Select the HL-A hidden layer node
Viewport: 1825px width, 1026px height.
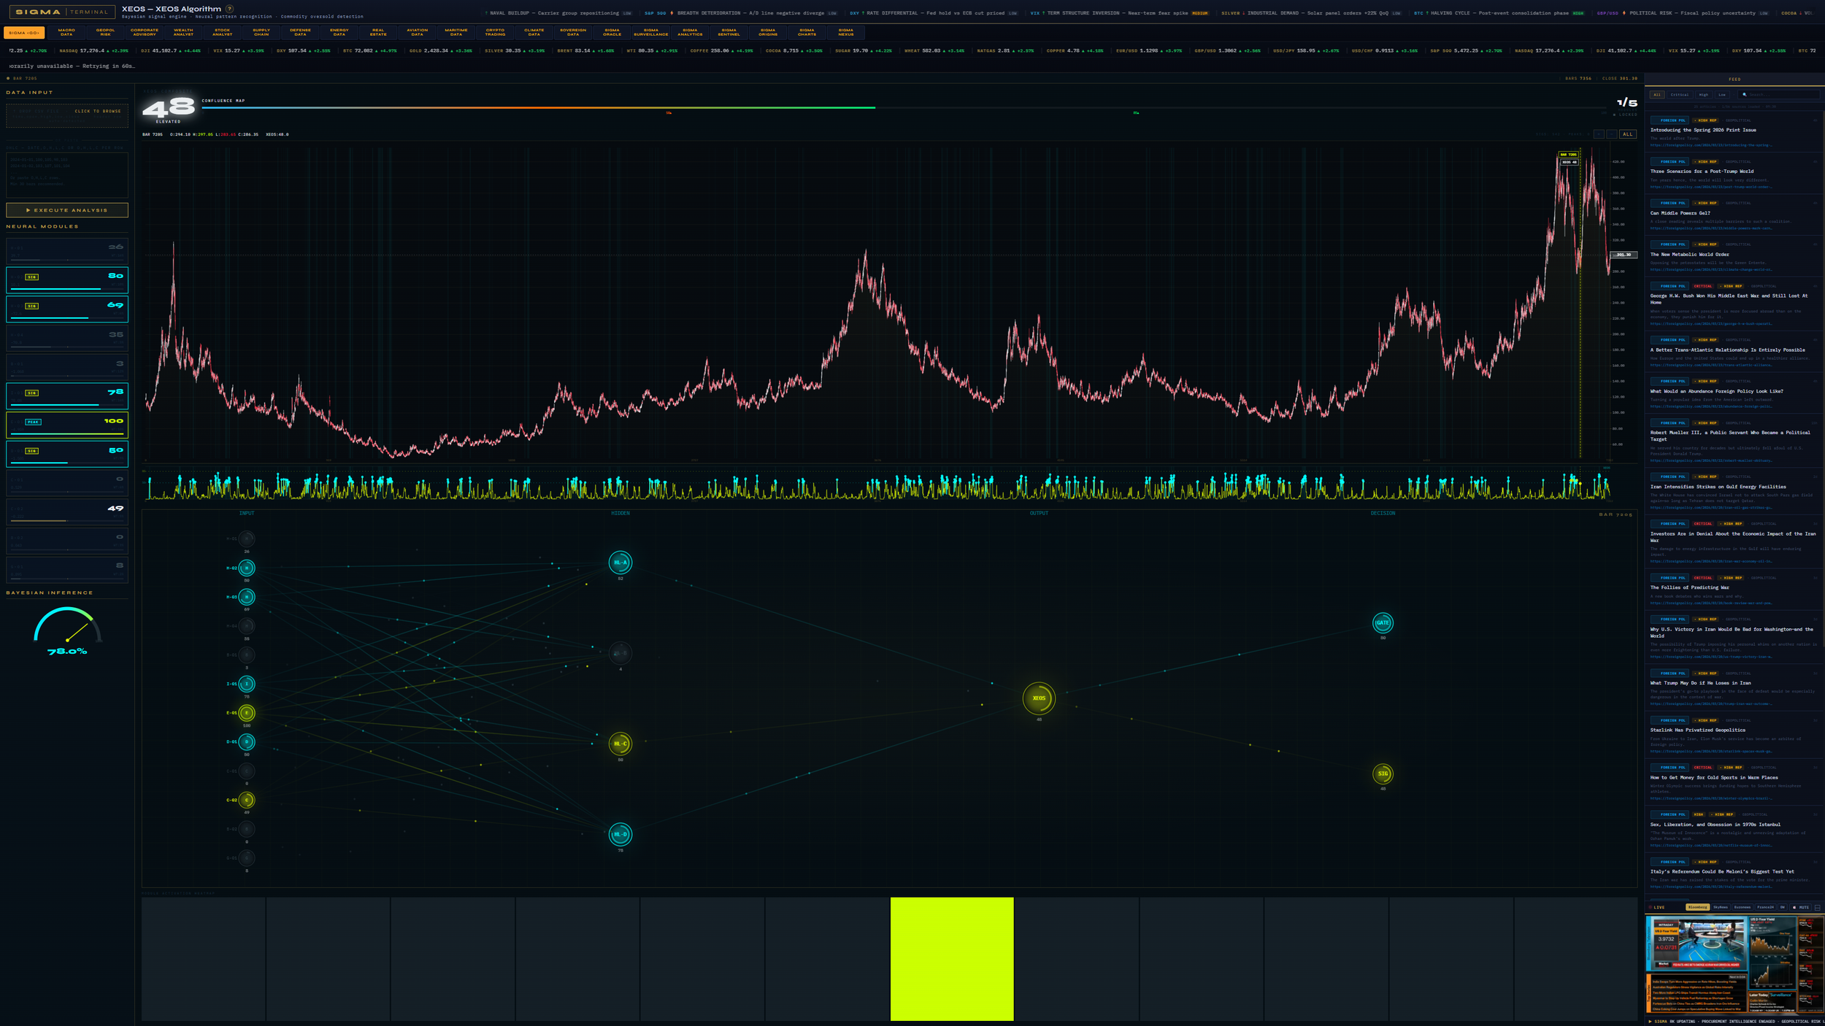620,563
